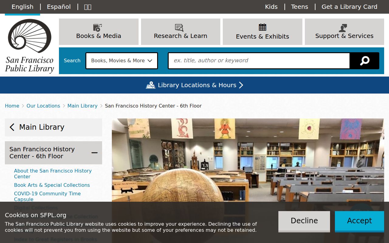Click Main Library in the breadcrumb
This screenshot has width=389, height=243.
click(x=82, y=106)
